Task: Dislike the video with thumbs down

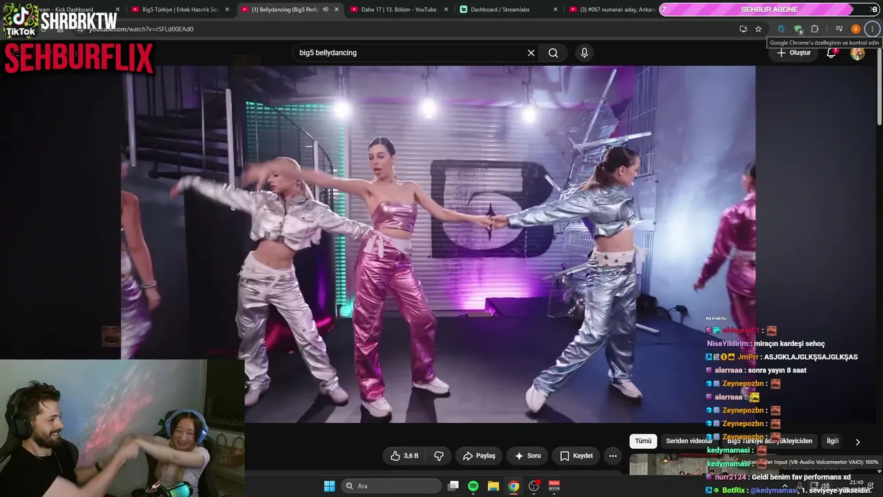Action: (x=439, y=456)
